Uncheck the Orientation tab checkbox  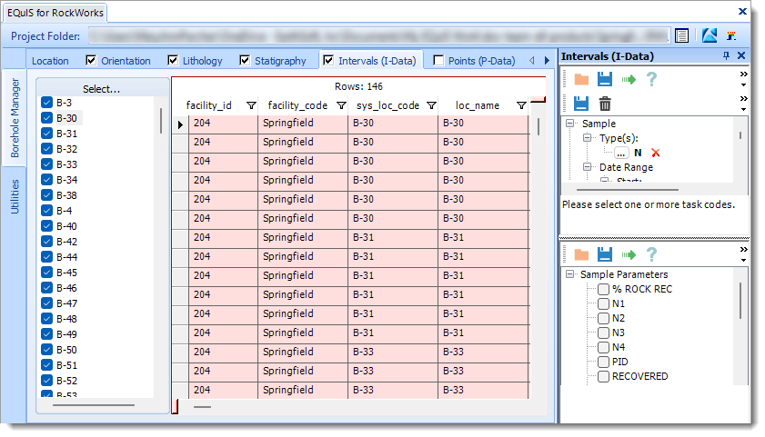point(91,60)
